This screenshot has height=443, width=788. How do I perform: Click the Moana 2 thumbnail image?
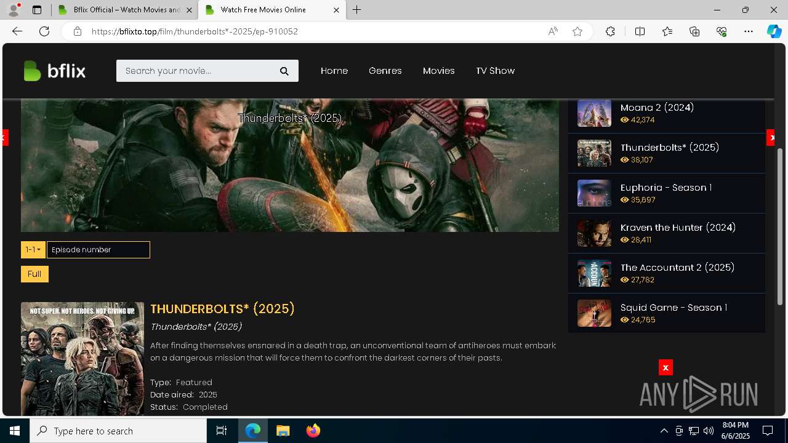tap(594, 113)
